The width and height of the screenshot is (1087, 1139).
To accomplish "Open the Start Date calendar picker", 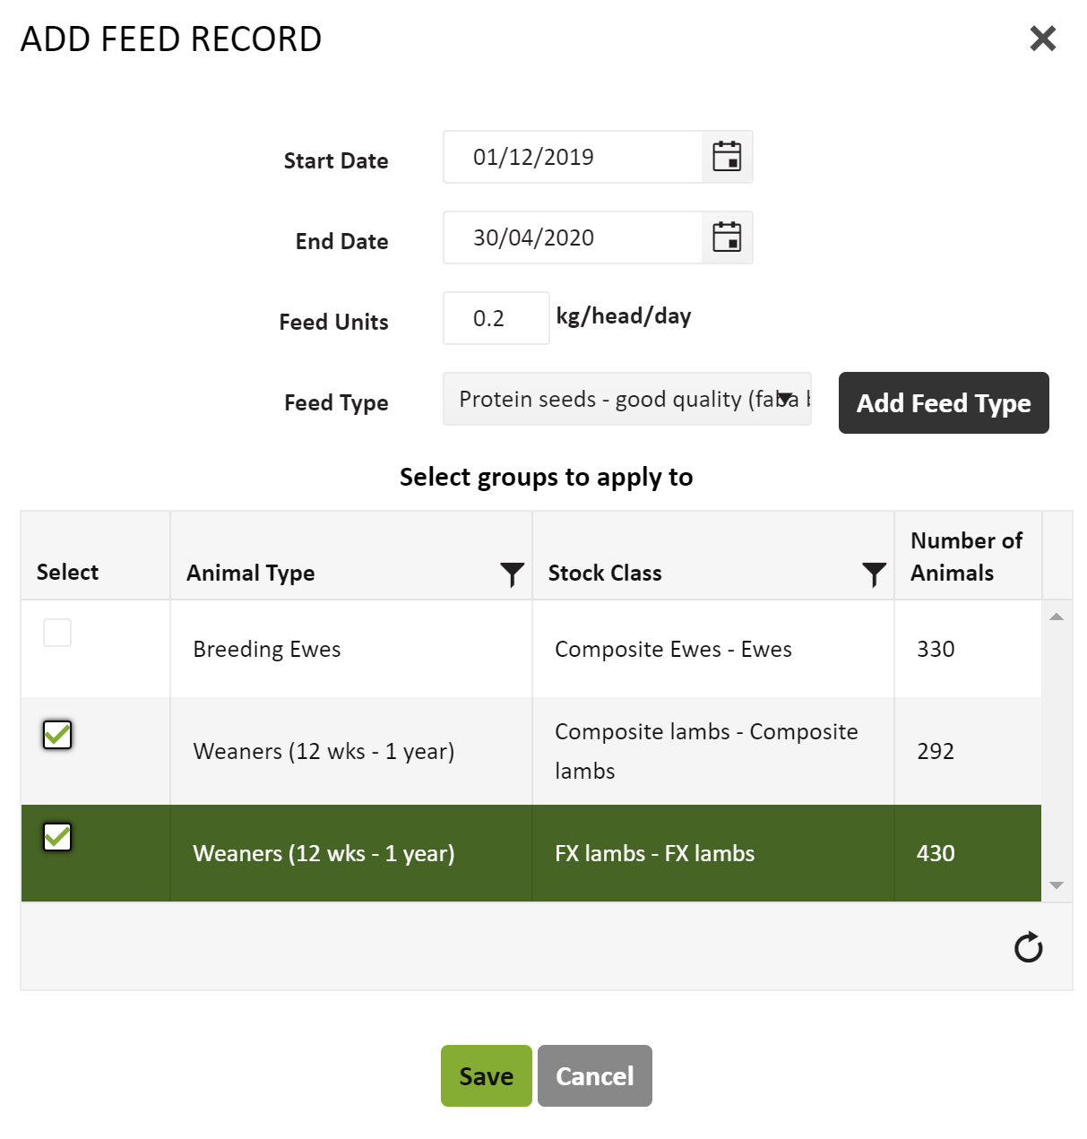I will click(x=727, y=157).
